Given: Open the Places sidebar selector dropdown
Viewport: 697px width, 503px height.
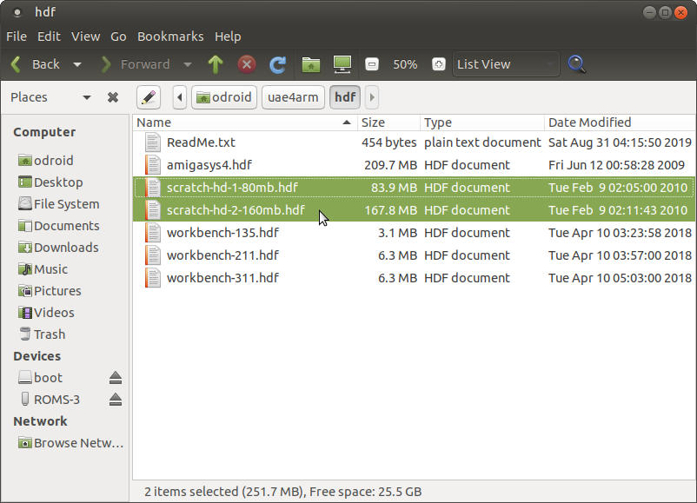Looking at the screenshot, I should tap(86, 97).
